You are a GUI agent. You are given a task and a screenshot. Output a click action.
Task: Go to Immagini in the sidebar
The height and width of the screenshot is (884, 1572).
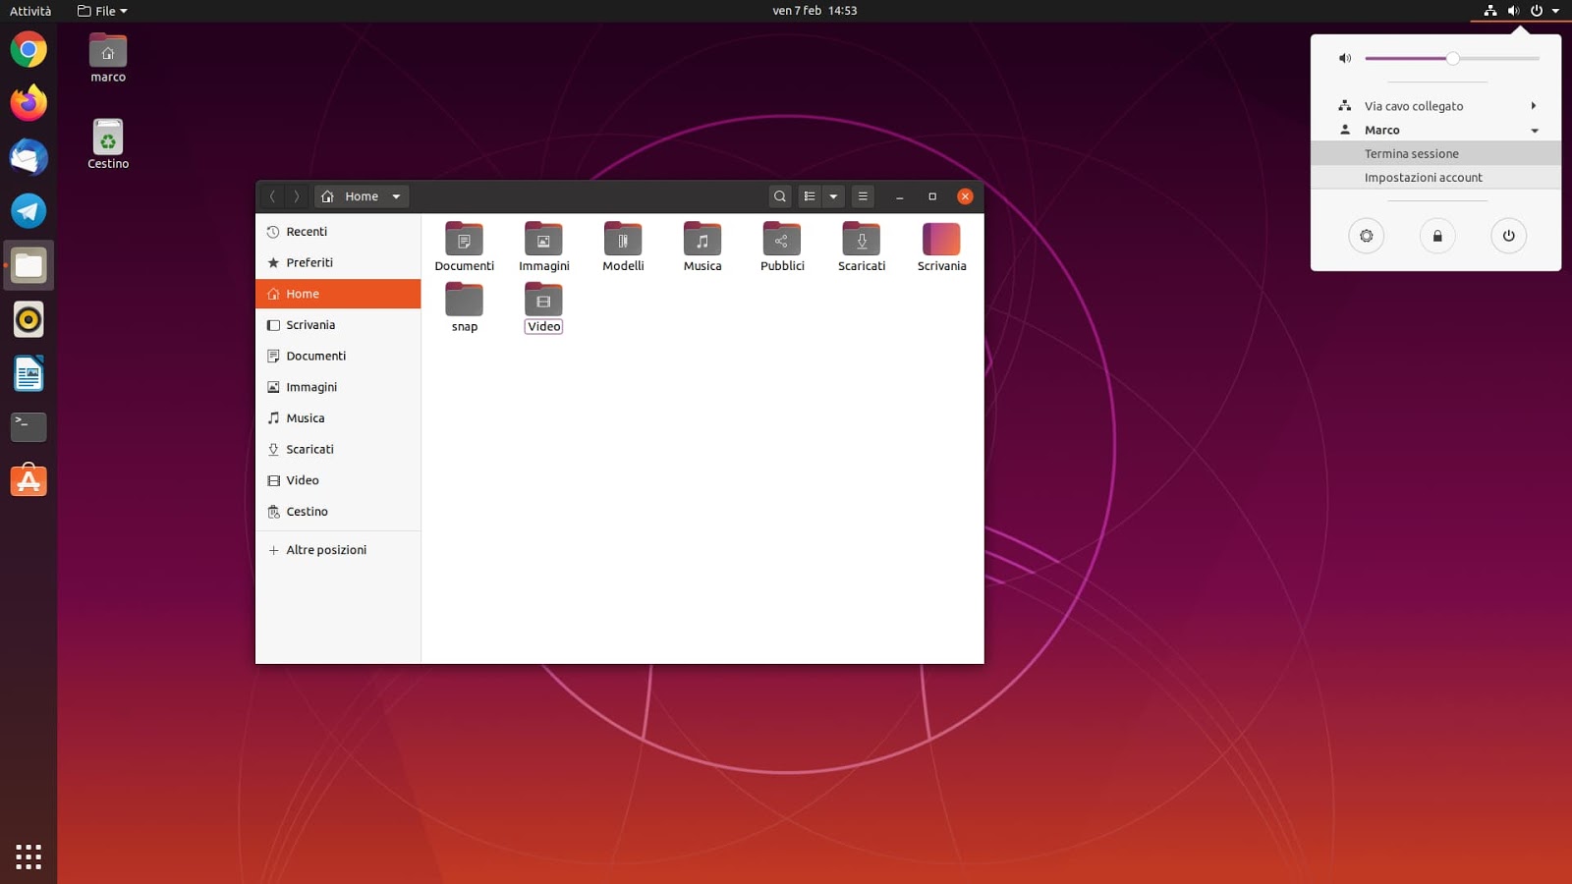pyautogui.click(x=338, y=387)
